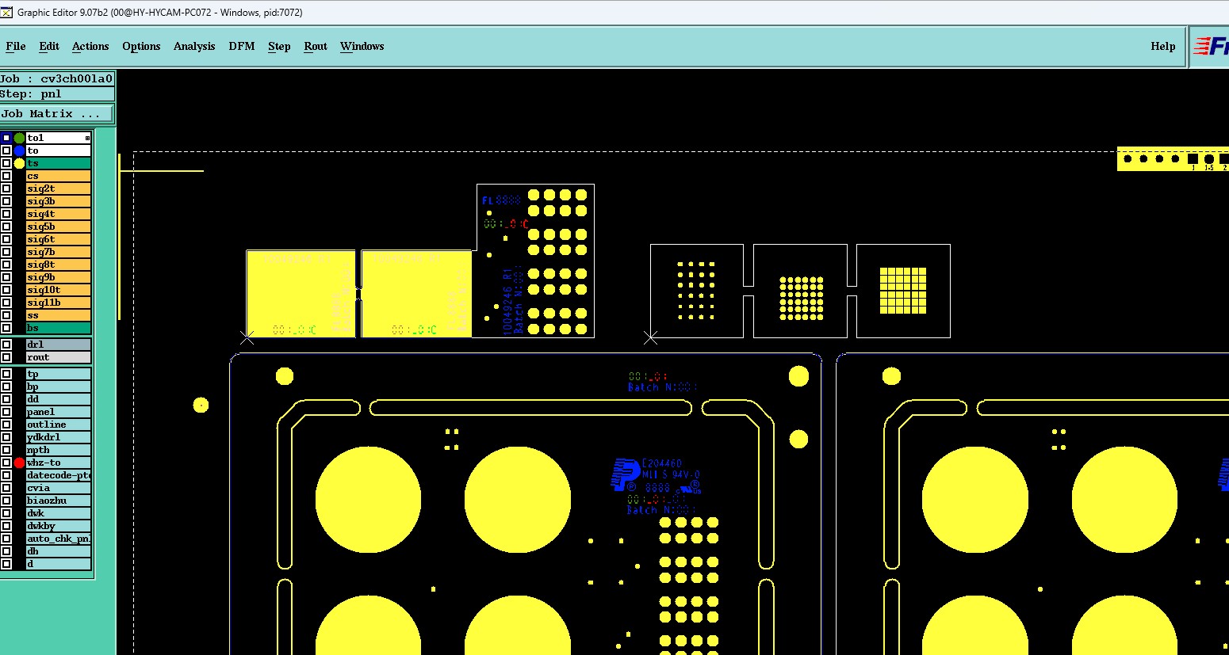Select the dwkby layer name
1229x655 pixels.
click(59, 526)
